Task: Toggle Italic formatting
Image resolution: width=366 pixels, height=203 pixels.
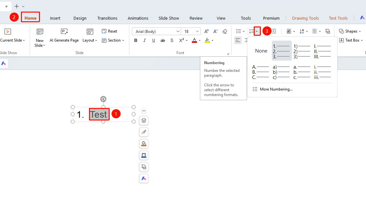Action: click(x=144, y=40)
